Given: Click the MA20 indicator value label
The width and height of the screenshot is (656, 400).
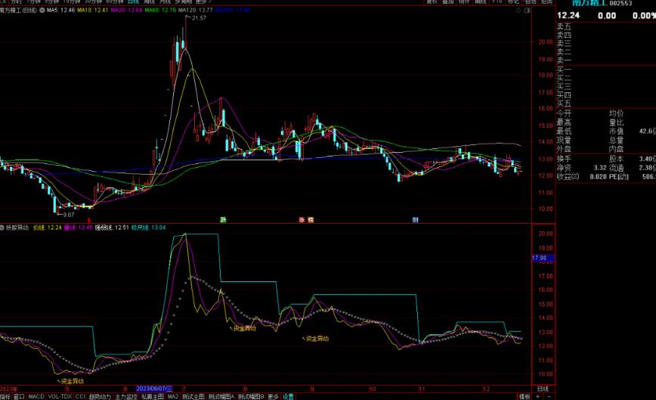Looking at the screenshot, I should [126, 10].
